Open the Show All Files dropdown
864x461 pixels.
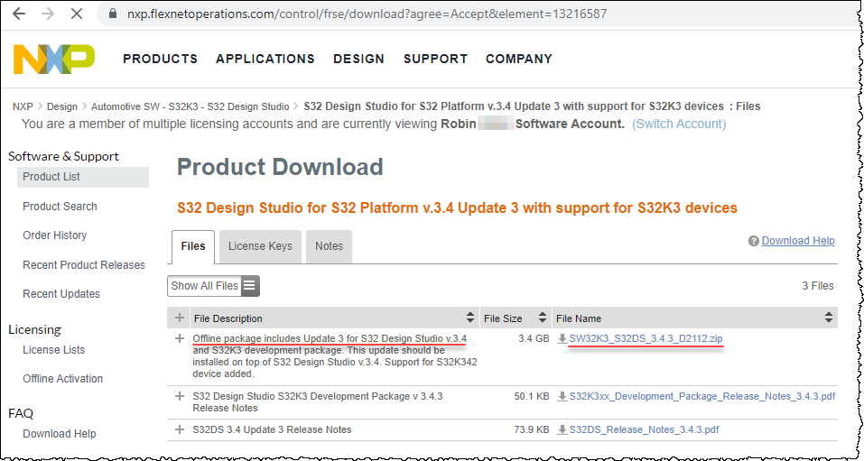click(213, 286)
